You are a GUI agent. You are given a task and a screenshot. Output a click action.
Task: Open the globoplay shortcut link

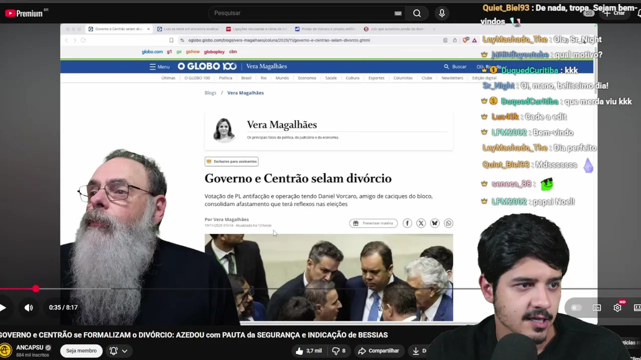coord(214,51)
